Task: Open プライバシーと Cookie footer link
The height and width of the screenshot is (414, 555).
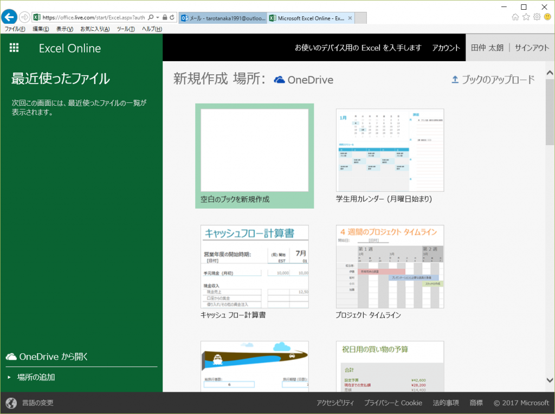Action: (393, 403)
